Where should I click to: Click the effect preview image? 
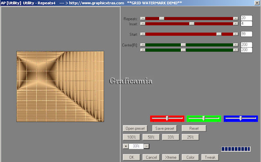click(x=60, y=86)
